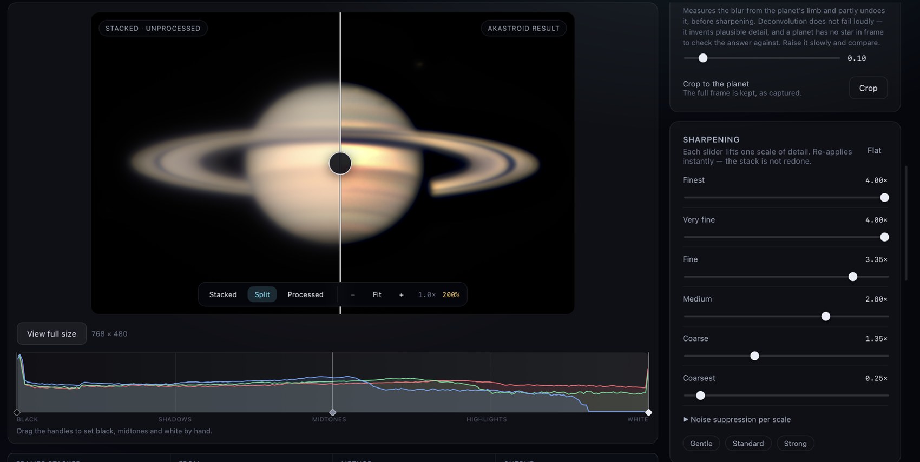
Task: Click the Coarse value '1.35×'
Action: point(876,338)
